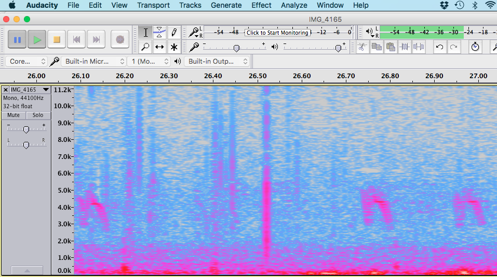Viewport: 497px width, 277px height.
Task: Click the Trim audio icon
Action: coord(405,47)
